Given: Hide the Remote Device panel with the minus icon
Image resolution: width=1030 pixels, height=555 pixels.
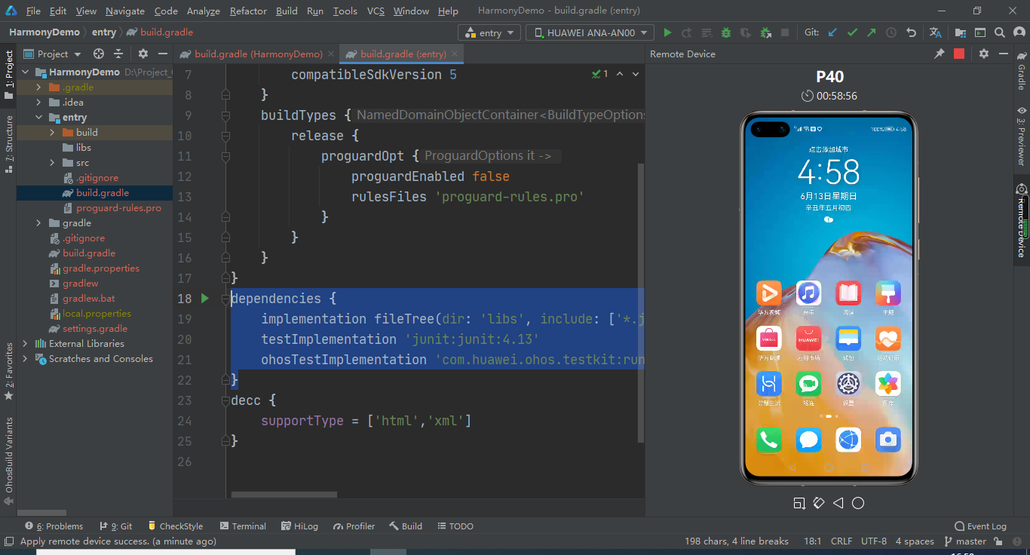Looking at the screenshot, I should point(1004,54).
